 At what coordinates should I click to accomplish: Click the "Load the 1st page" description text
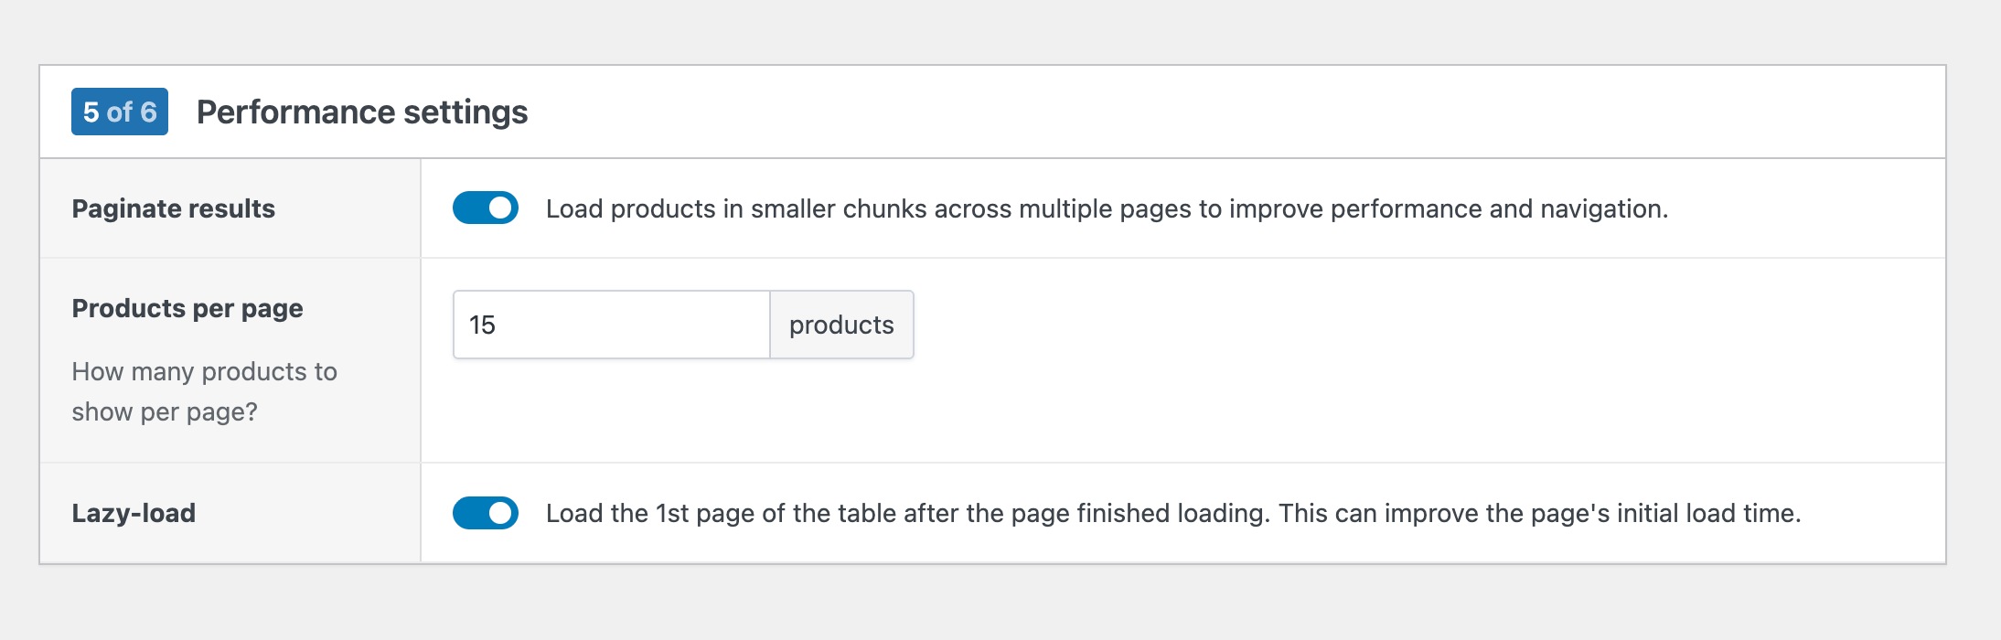[1173, 513]
